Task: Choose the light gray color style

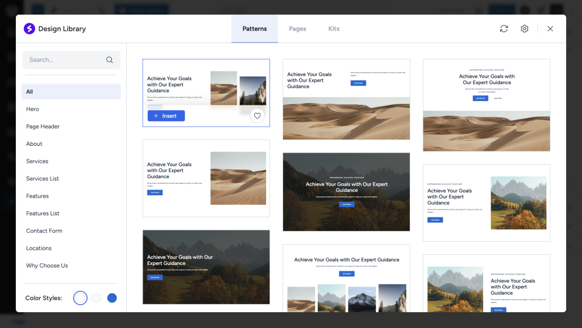Action: [x=96, y=298]
